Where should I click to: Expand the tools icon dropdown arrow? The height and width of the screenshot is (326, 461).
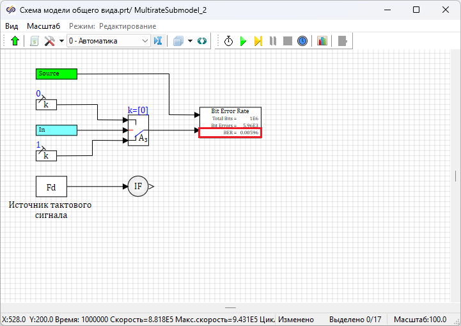(61, 41)
